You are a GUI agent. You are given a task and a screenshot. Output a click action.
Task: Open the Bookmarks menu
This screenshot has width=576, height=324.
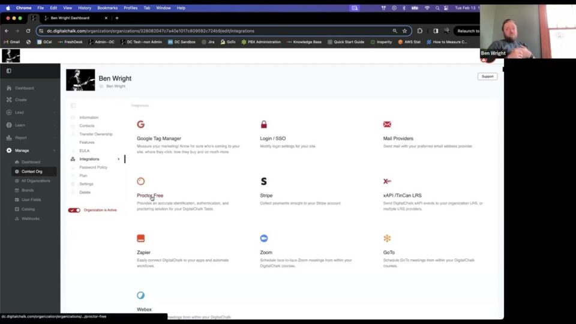[107, 8]
